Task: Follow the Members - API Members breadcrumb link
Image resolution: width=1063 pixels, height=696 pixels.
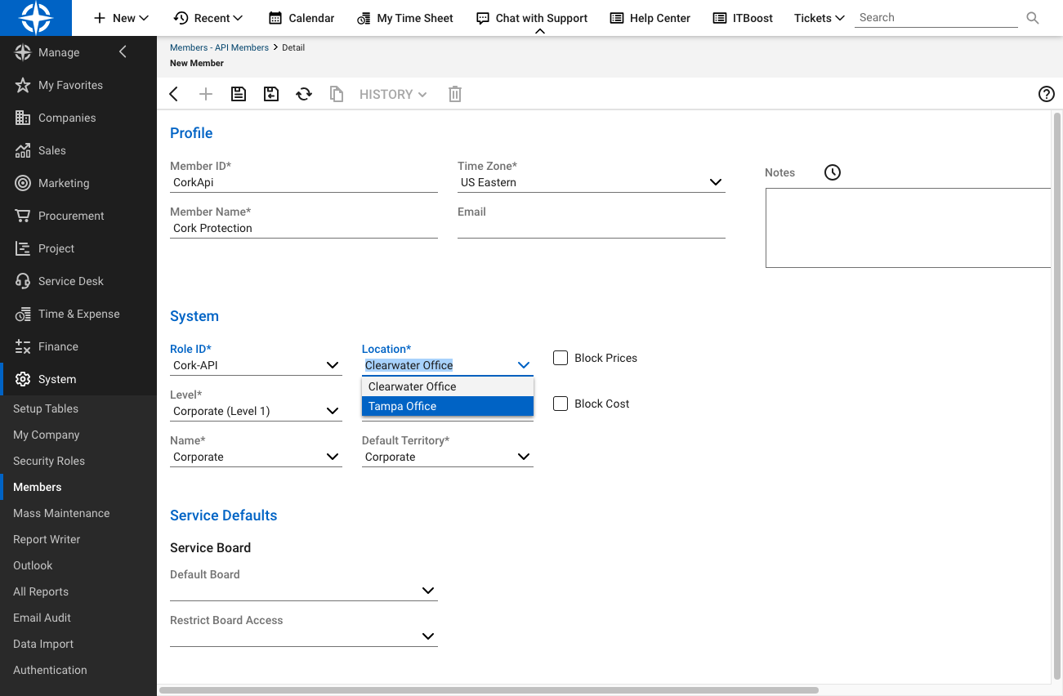Action: coord(219,47)
